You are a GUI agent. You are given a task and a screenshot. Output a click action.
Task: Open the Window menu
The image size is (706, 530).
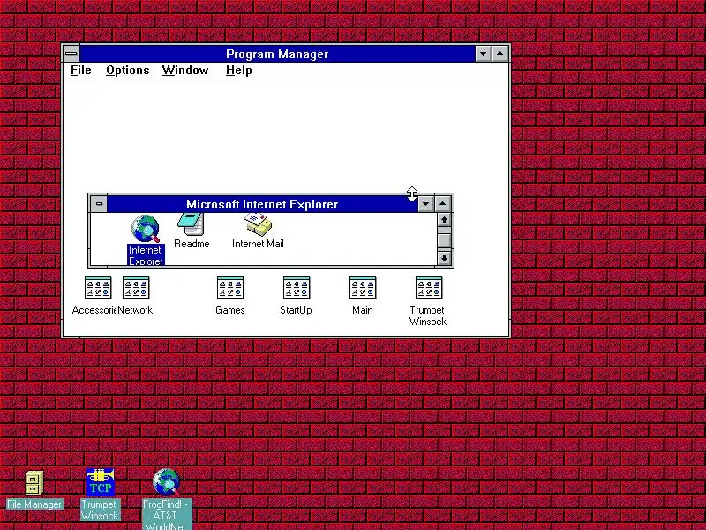coord(185,71)
